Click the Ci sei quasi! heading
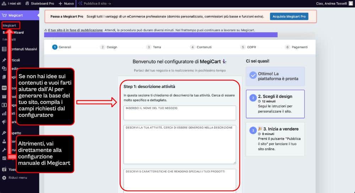This screenshot has width=355, height=193. (x=258, y=61)
